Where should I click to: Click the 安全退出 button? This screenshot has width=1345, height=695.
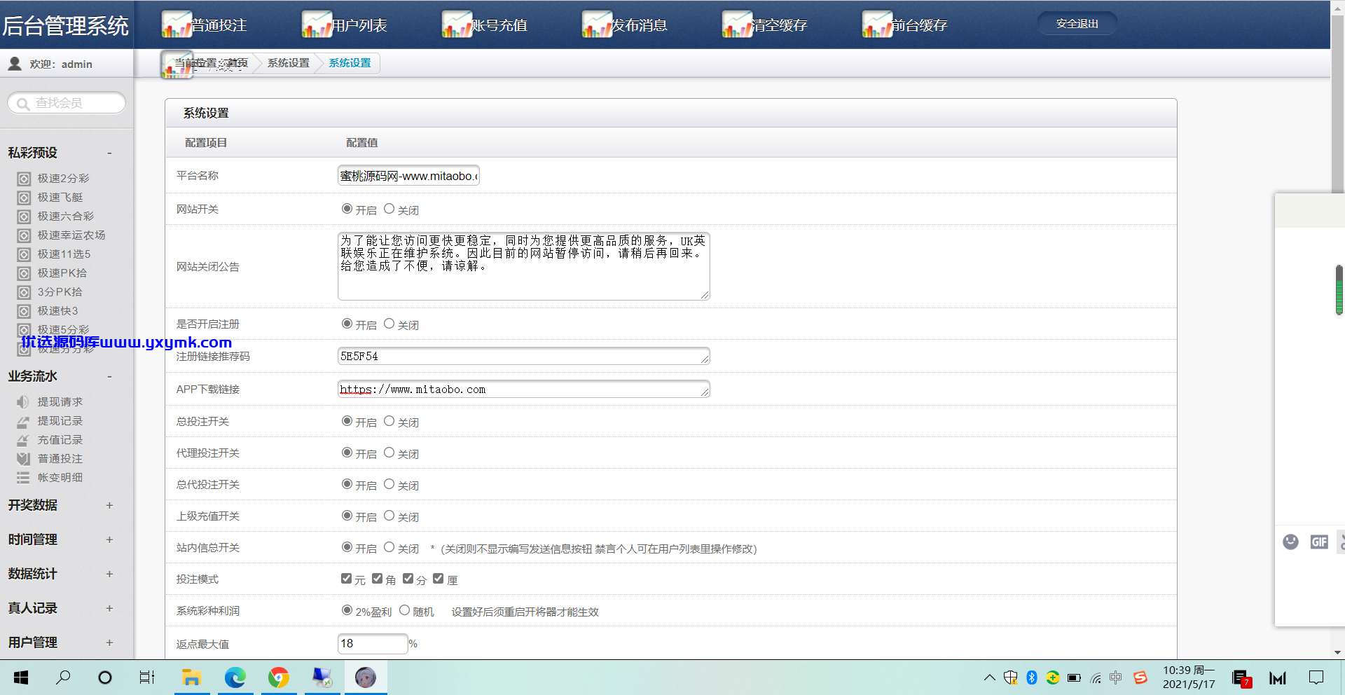pyautogui.click(x=1077, y=24)
